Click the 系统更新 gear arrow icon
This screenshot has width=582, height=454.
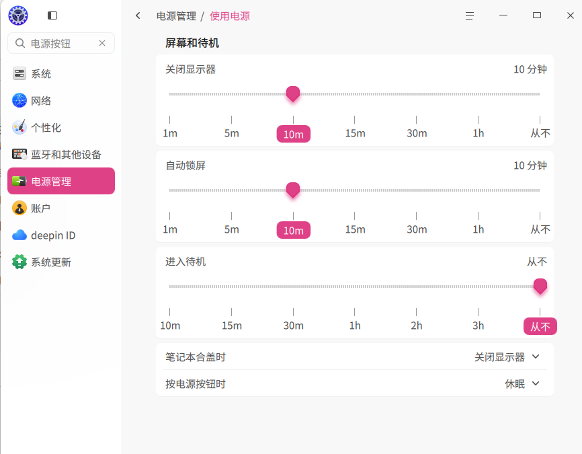[19, 262]
